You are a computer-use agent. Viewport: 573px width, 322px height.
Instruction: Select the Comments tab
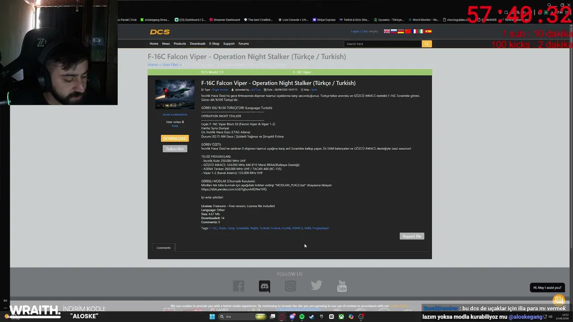pos(163,248)
